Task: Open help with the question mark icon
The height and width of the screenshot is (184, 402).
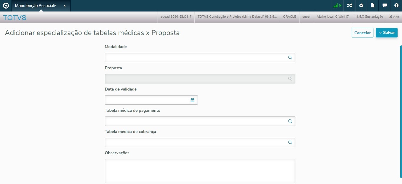Action: pos(396,6)
